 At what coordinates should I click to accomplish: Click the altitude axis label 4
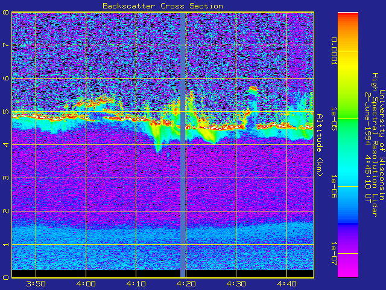5,144
